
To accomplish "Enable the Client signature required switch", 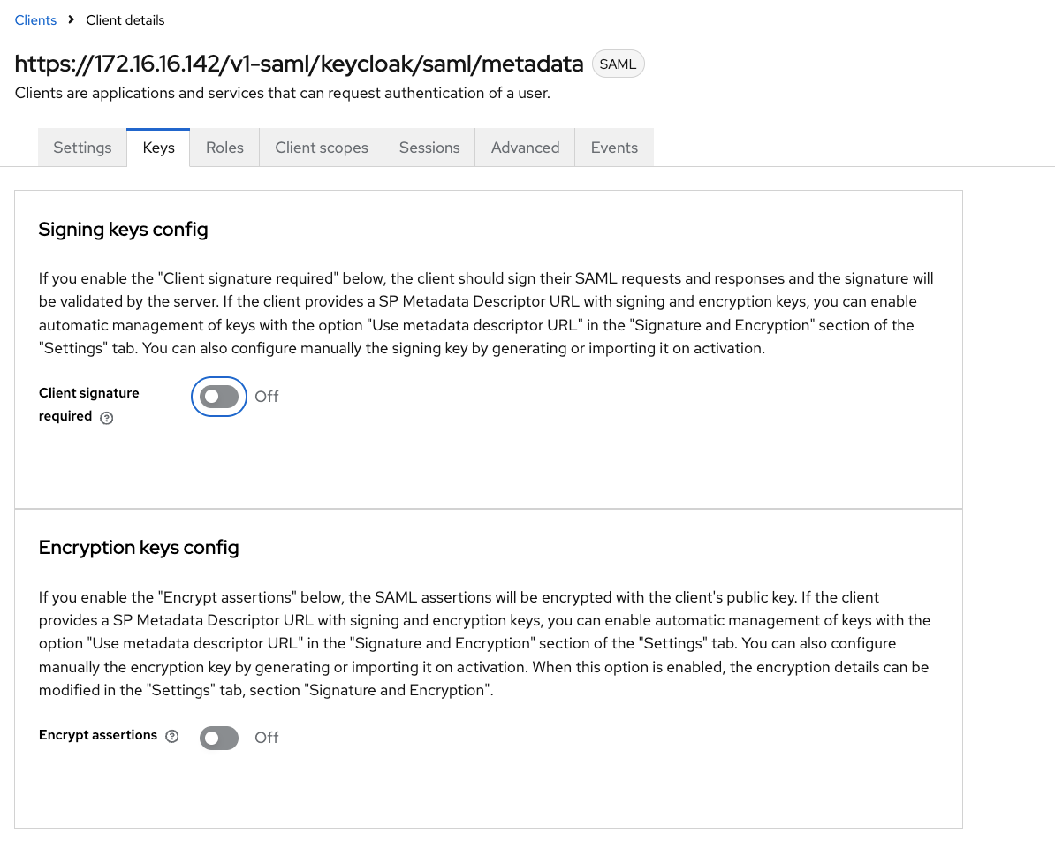I will coord(219,397).
